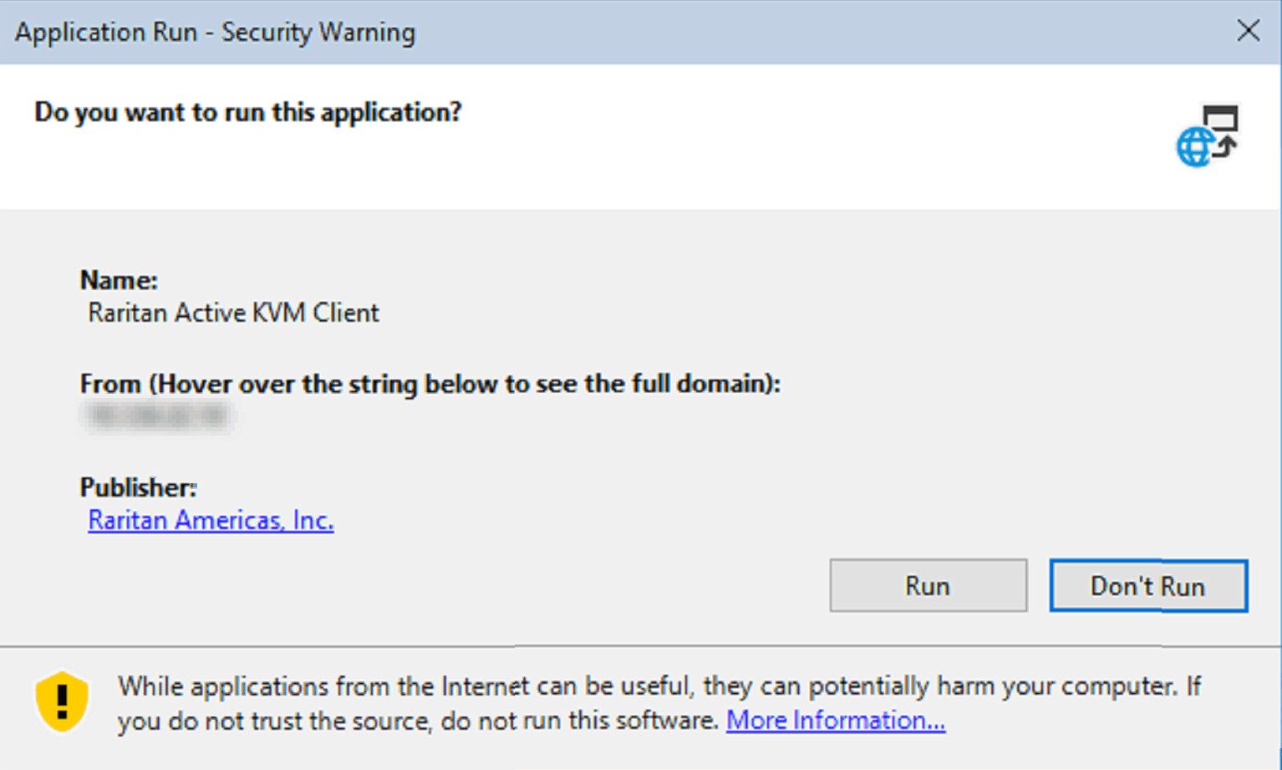Click the blurred domain string under From
This screenshot has height=770, width=1282.
(x=157, y=416)
